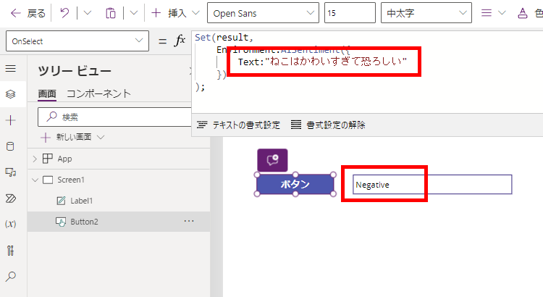This screenshot has width=543, height=297.
Task: Click 書式設定の解除 remove formatting button
Action: 328,125
